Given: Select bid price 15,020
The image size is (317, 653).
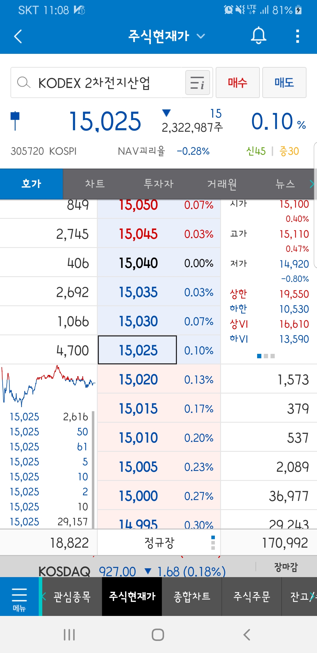Looking at the screenshot, I should (x=139, y=379).
